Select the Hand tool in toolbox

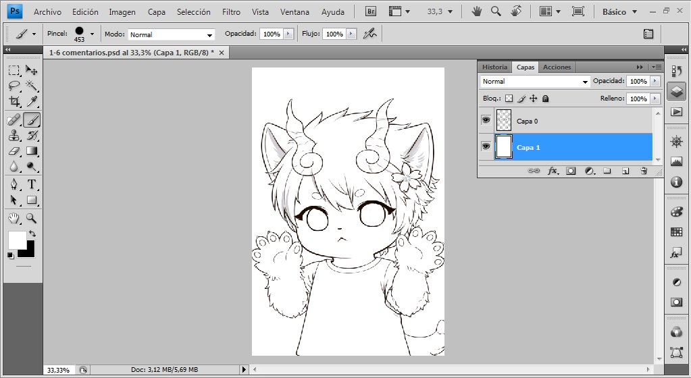point(14,218)
